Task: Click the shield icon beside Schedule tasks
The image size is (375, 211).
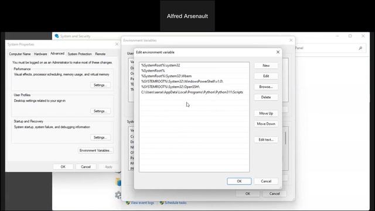Action: 162,203
